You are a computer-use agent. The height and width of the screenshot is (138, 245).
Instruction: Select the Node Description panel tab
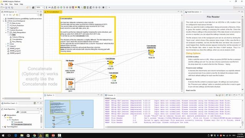[x=193, y=12]
